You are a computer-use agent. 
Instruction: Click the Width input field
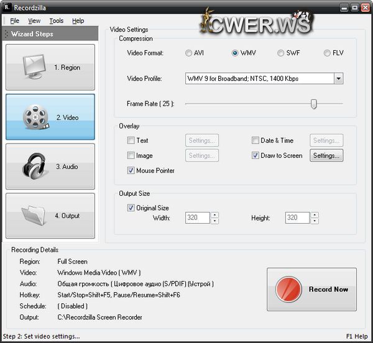point(198,218)
